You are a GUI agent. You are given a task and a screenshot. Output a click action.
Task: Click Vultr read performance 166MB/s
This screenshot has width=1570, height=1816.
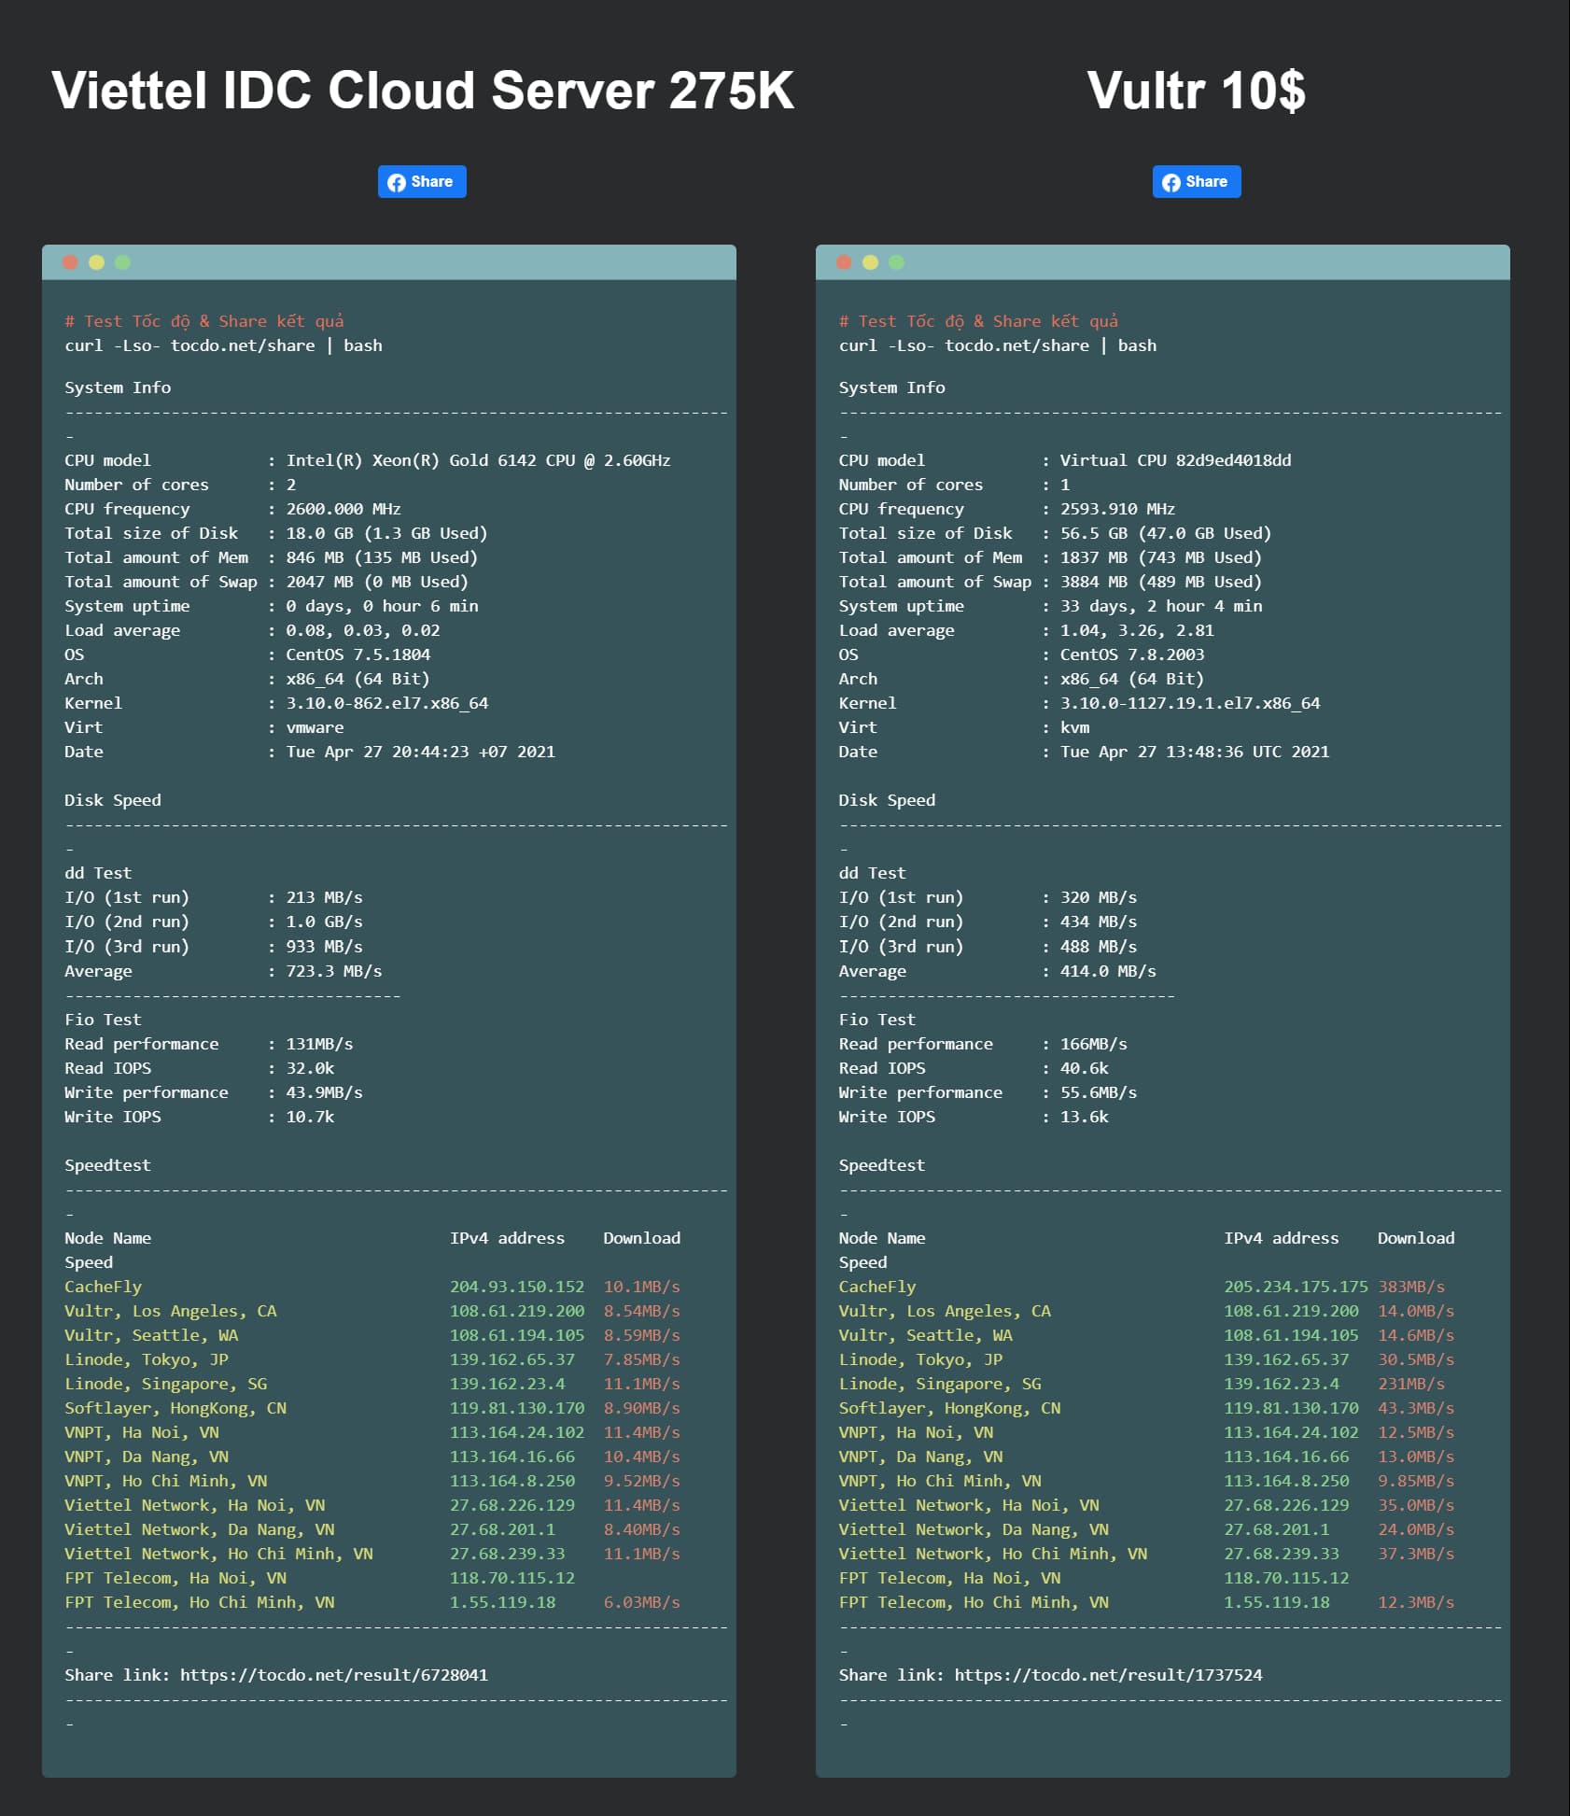click(1093, 1044)
